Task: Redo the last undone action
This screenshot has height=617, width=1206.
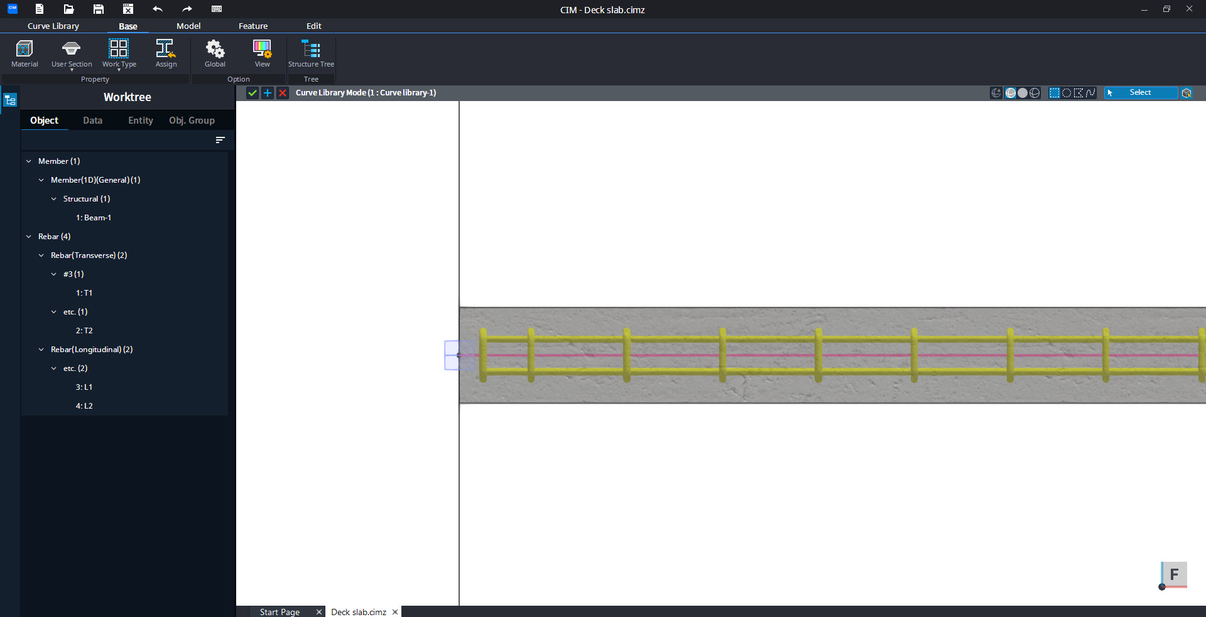Action: point(187,9)
